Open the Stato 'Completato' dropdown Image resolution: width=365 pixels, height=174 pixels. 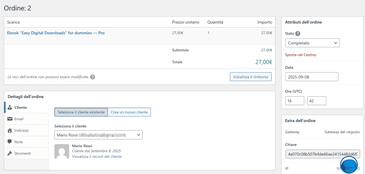tap(312, 43)
